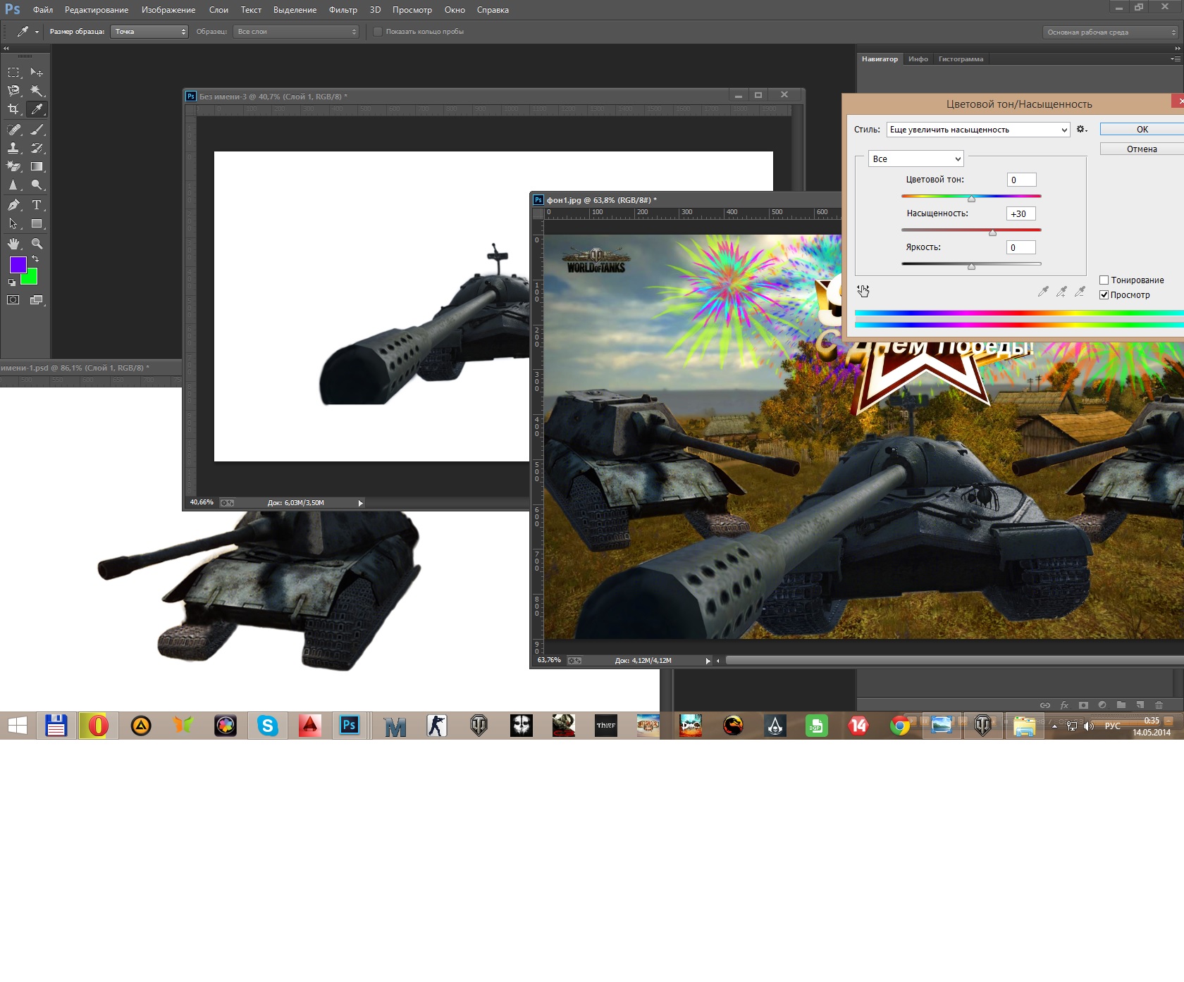The height and width of the screenshot is (982, 1184).
Task: Click the create new group folder icon
Action: tap(1121, 705)
